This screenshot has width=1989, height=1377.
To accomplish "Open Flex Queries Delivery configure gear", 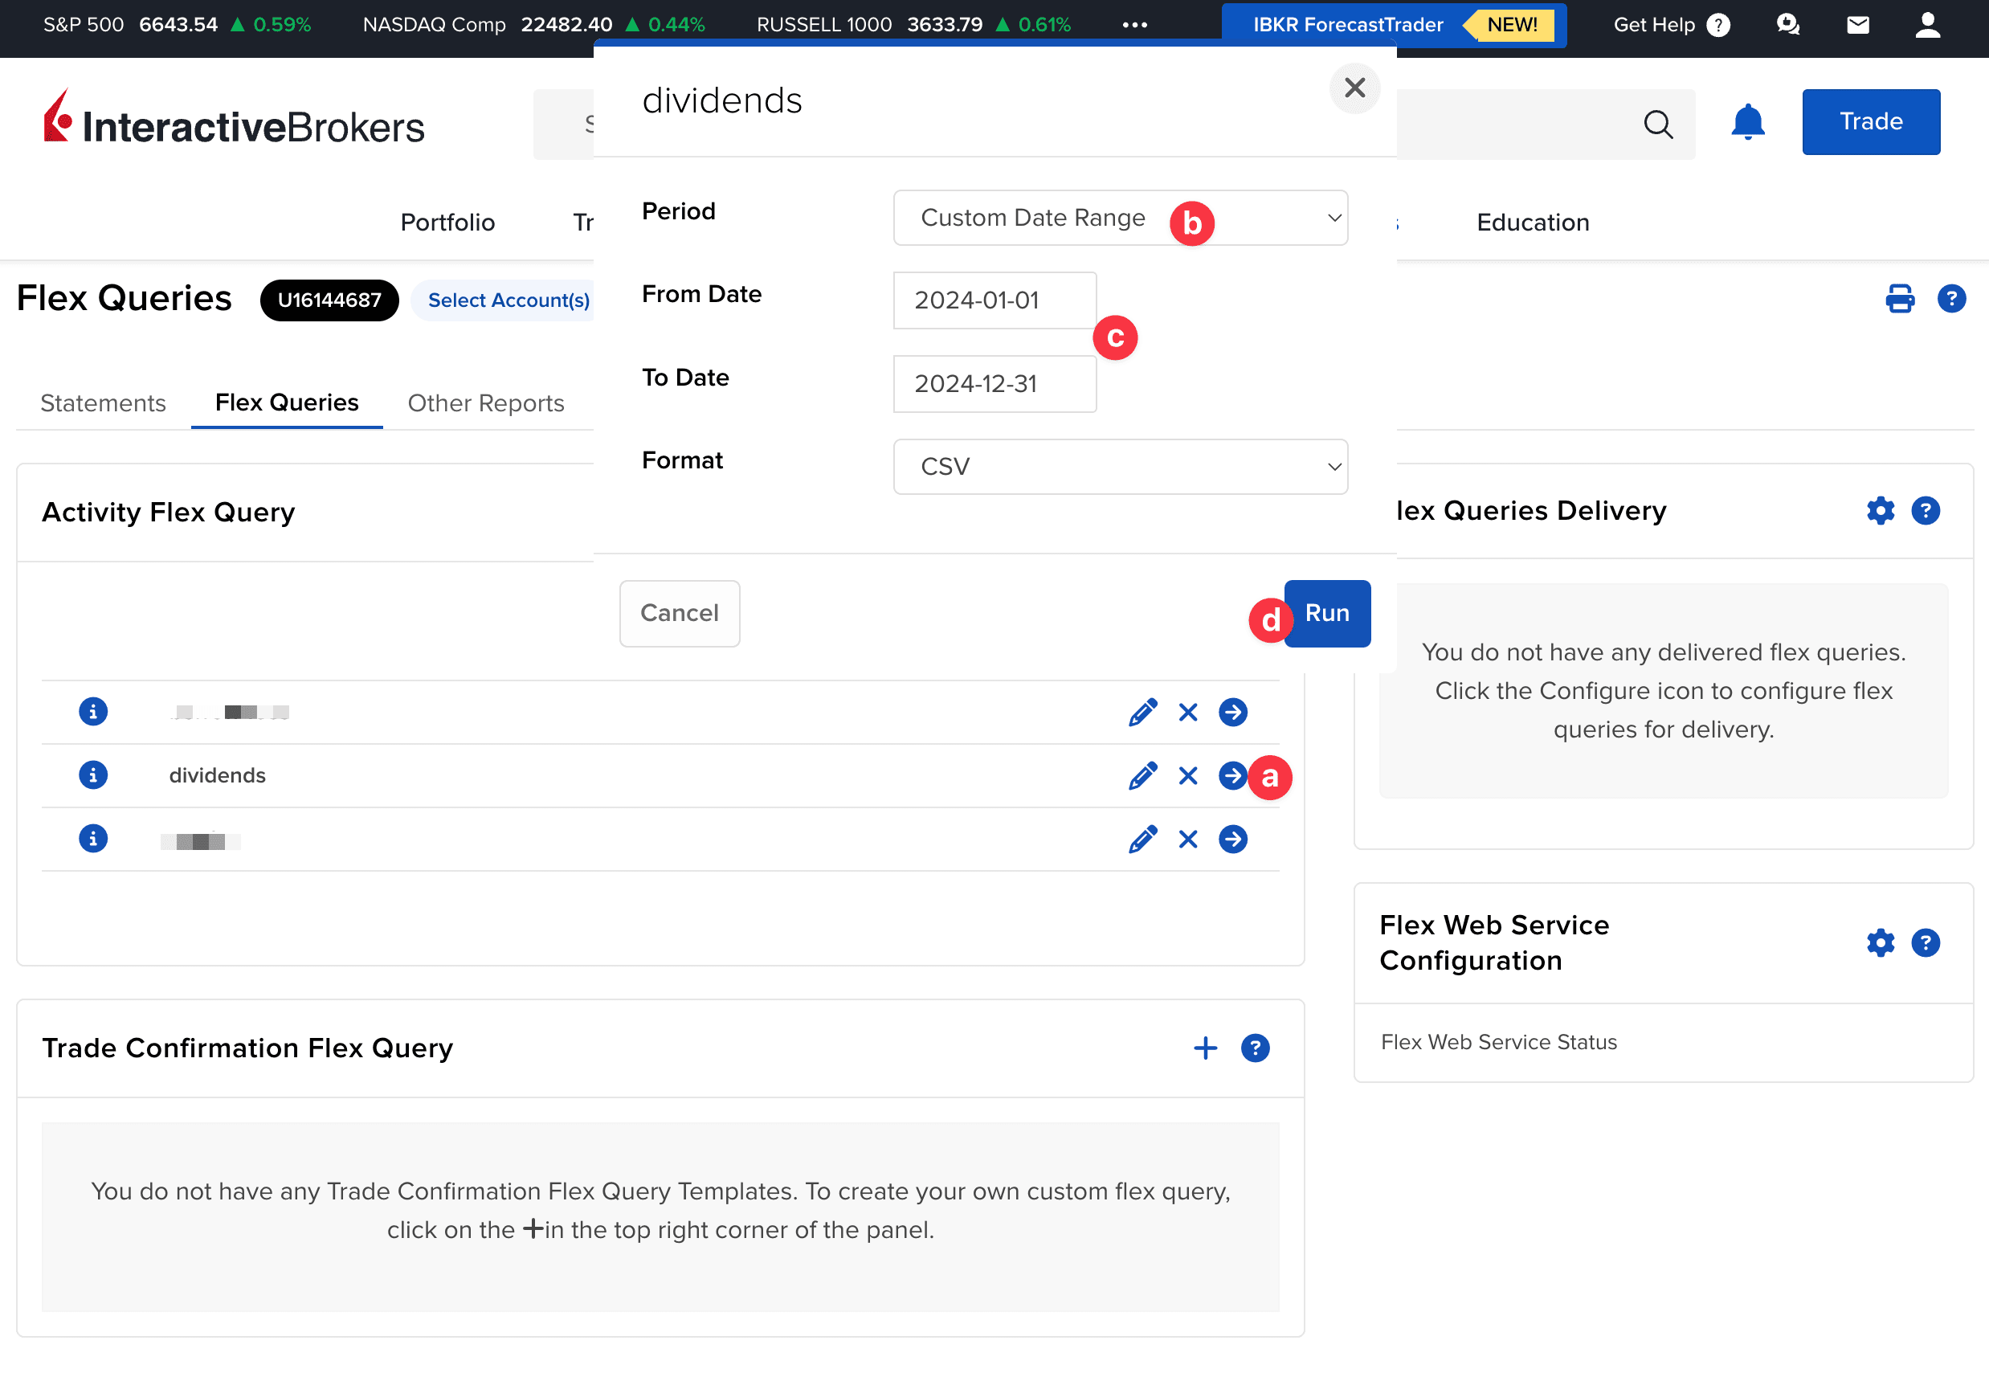I will pyautogui.click(x=1881, y=511).
